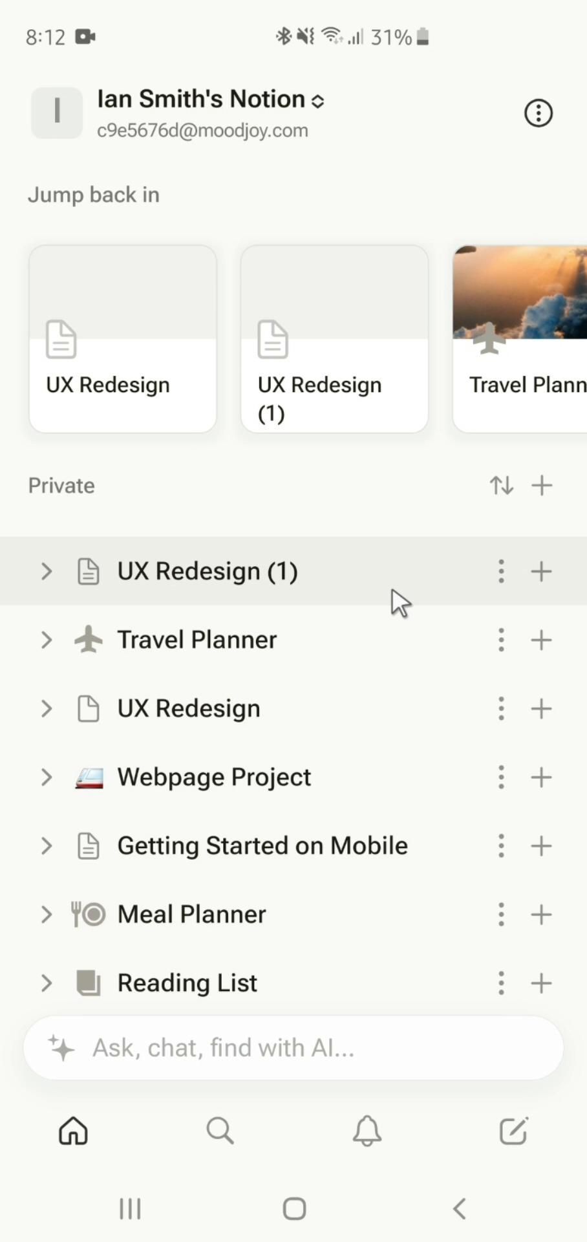The width and height of the screenshot is (587, 1242).
Task: Open the Webpage Project page
Action: tap(214, 777)
